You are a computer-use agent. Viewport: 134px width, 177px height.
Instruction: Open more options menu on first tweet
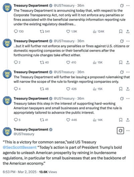[x=128, y=6]
